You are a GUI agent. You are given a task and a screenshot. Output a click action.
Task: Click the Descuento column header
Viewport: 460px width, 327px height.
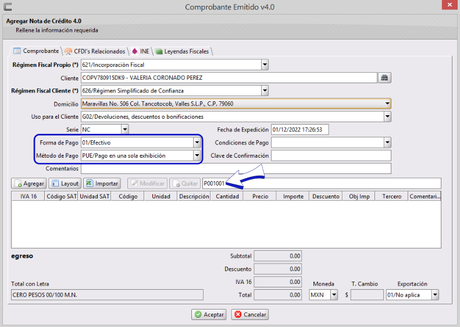click(326, 197)
